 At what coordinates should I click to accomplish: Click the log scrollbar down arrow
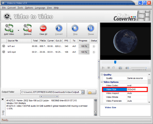[96, 115]
